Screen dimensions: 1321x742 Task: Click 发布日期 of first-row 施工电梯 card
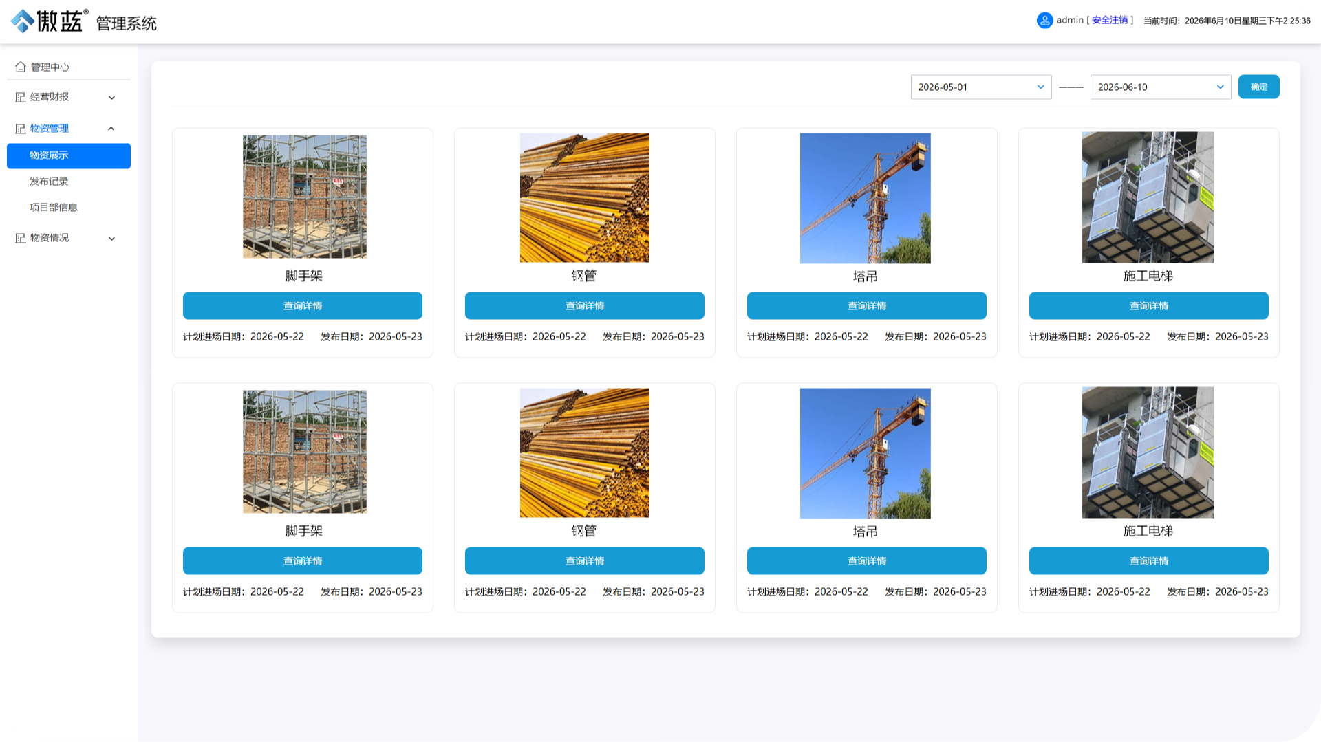click(1218, 337)
